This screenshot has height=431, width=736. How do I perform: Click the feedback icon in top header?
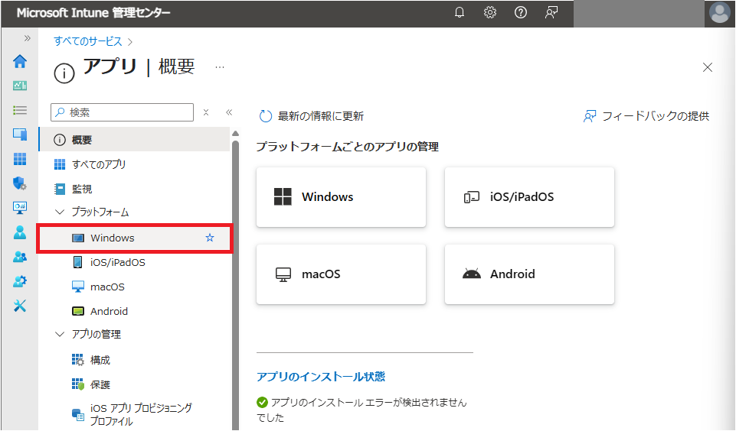pyautogui.click(x=551, y=13)
